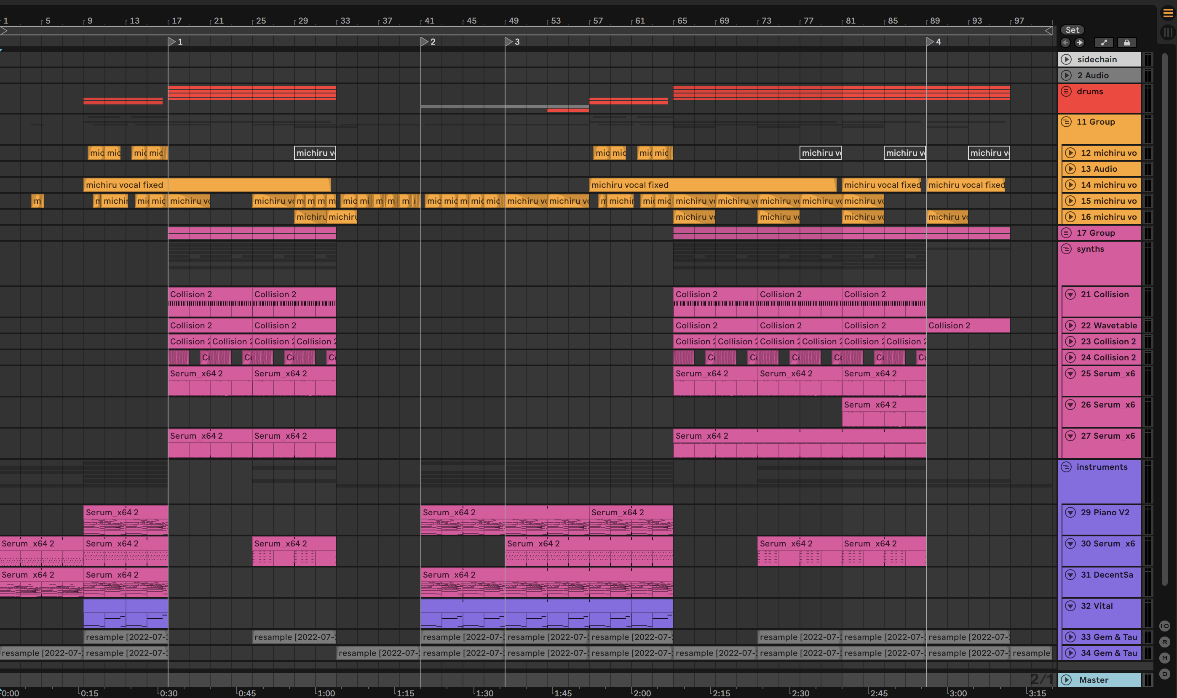The image size is (1177, 698).
Task: Click the orange arrangement view icon at top right
Action: [1168, 13]
